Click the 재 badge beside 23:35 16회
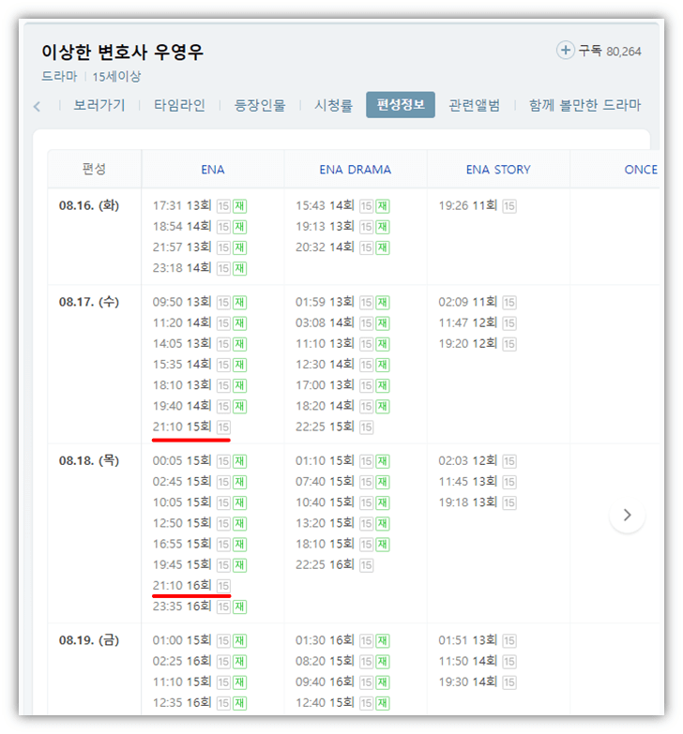The width and height of the screenshot is (683, 734). (240, 607)
